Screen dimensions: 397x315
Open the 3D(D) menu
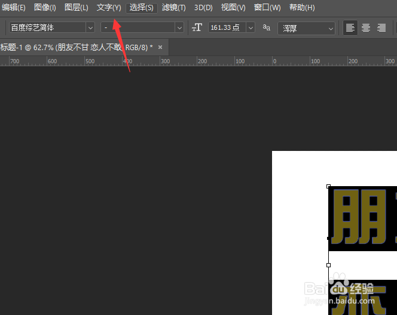click(x=203, y=8)
